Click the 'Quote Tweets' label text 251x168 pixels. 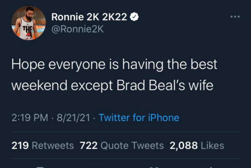[132, 146]
